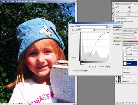Open Options... in the Curves dialog

coord(117,41)
